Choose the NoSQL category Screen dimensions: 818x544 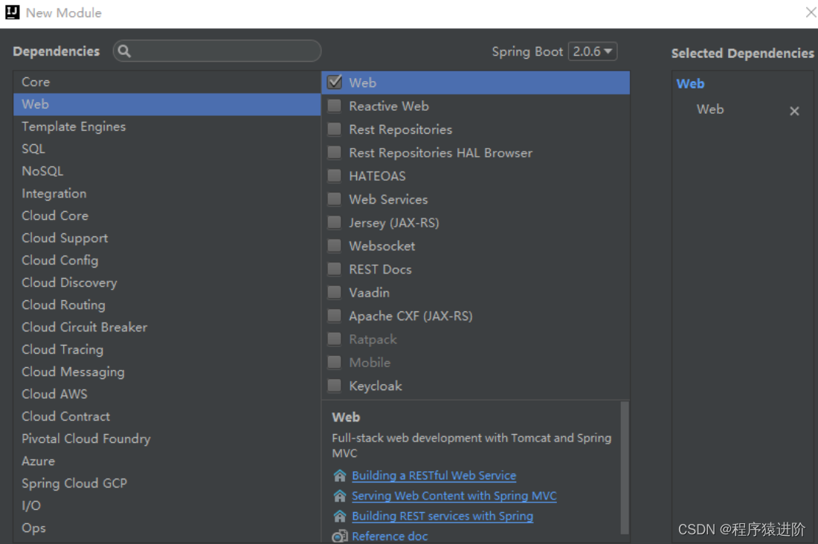coord(167,171)
